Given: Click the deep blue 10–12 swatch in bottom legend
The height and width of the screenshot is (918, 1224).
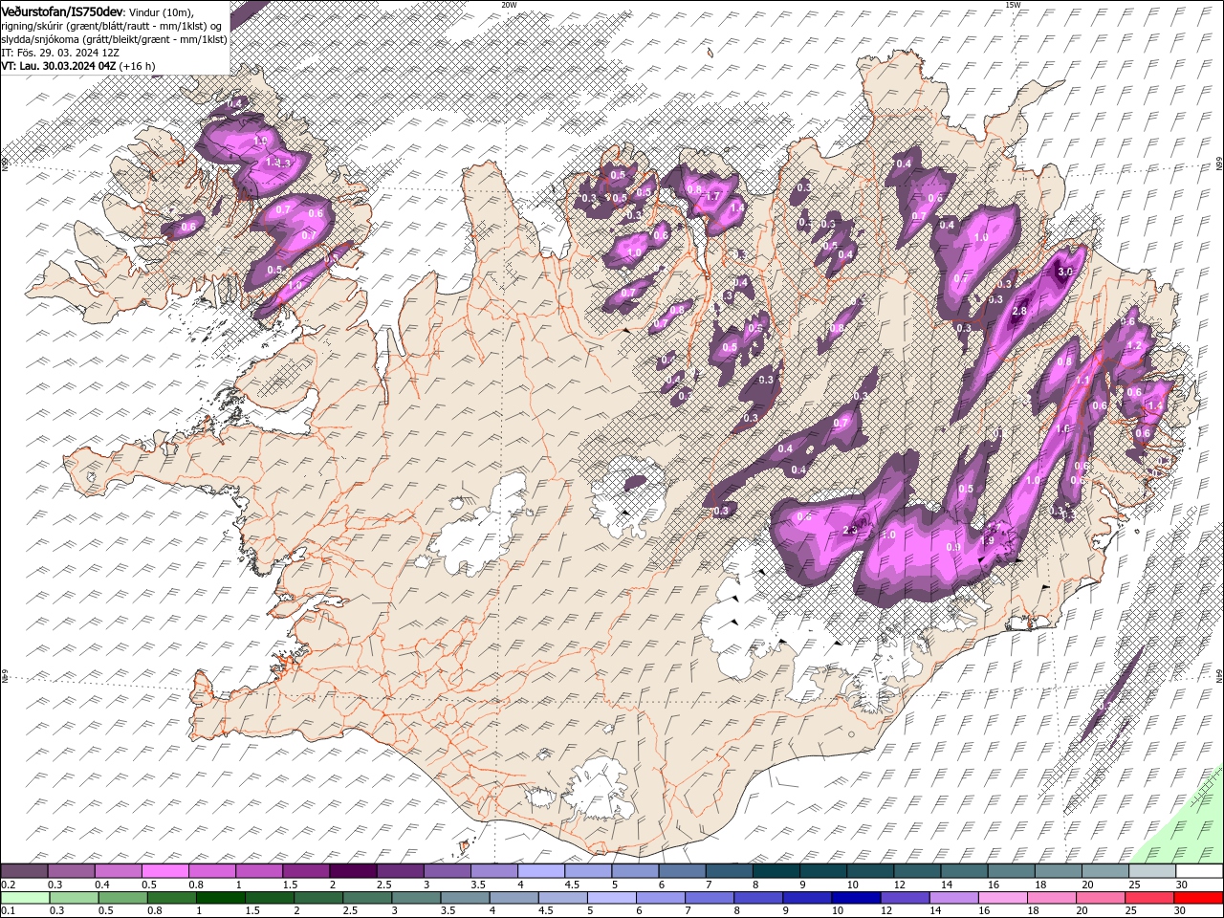Looking at the screenshot, I should tap(857, 898).
